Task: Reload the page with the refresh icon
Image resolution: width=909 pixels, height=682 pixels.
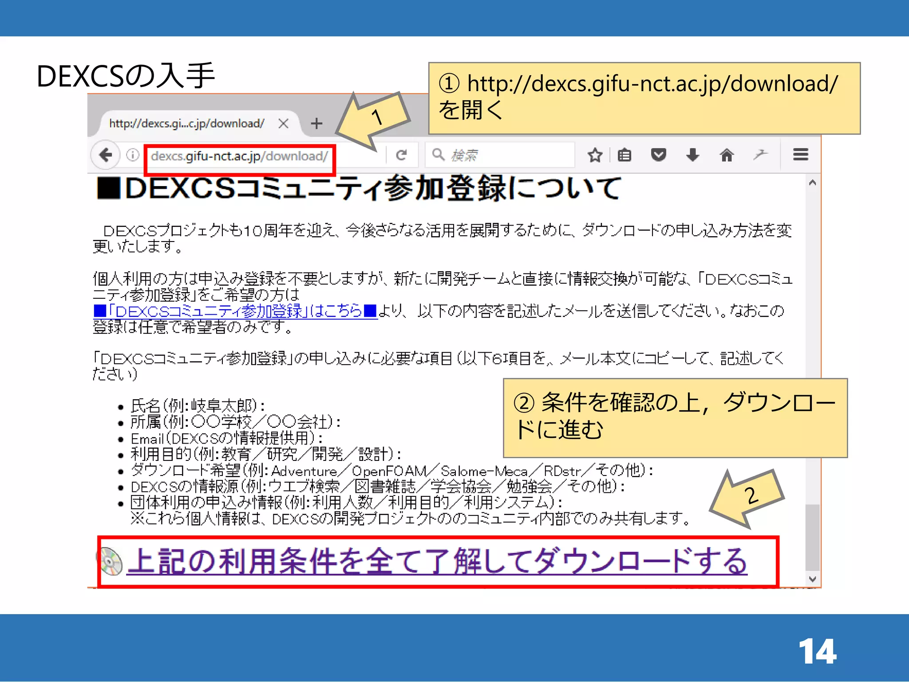Action: 402,155
